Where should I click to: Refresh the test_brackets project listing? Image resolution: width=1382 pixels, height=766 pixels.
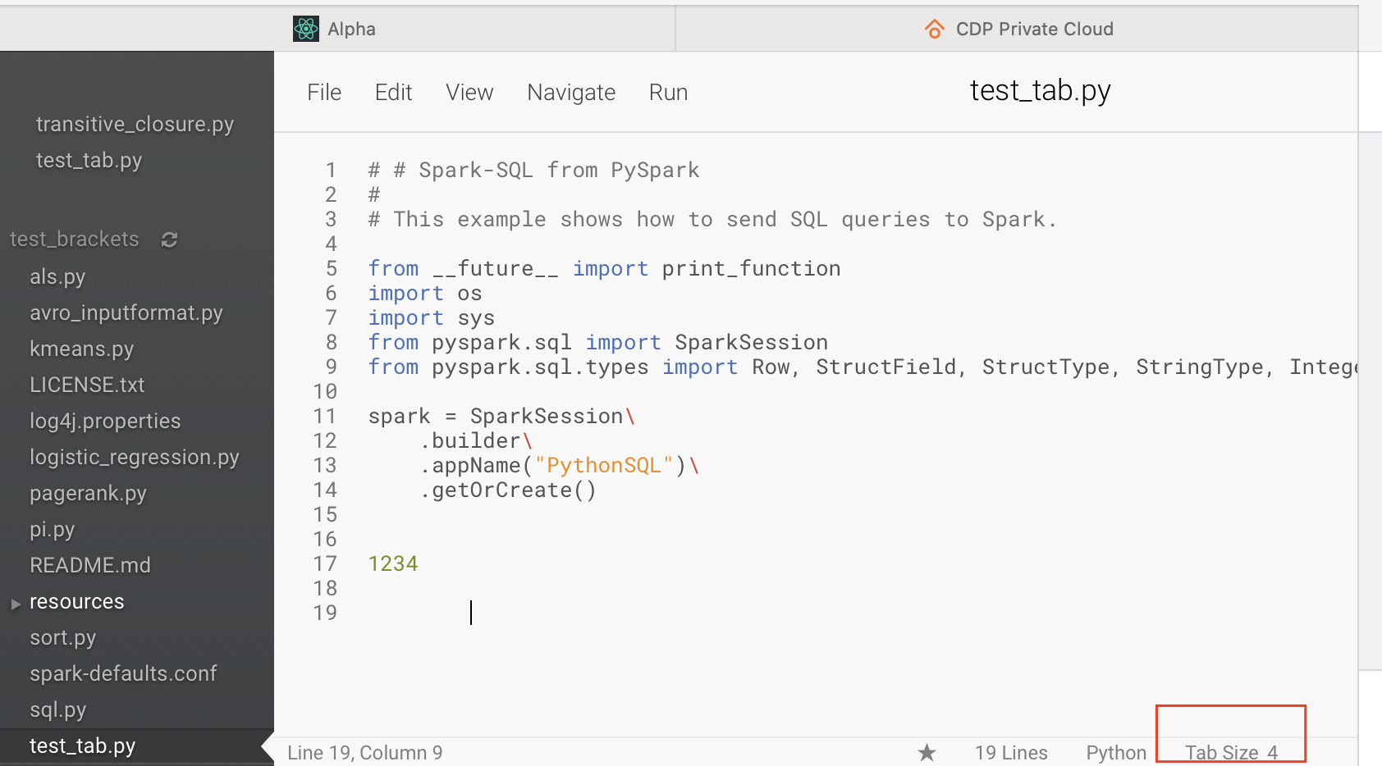(168, 239)
